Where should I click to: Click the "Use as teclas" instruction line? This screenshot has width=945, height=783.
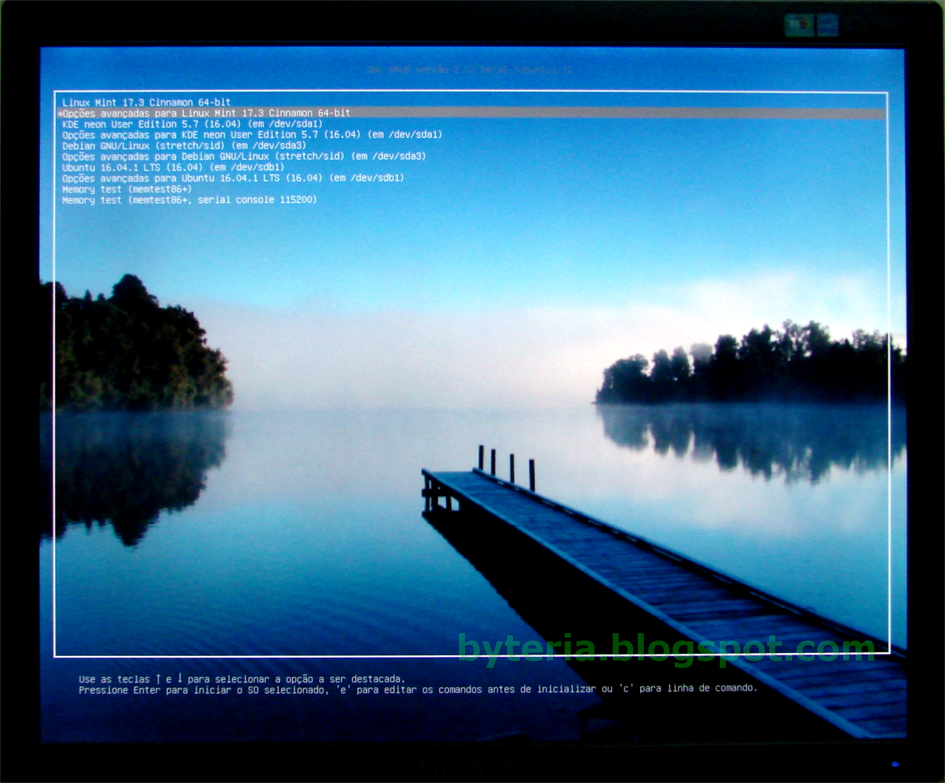coord(242,677)
